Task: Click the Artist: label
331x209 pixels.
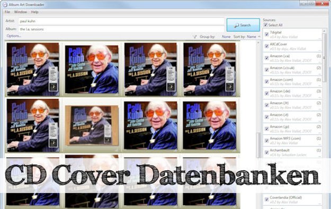Action: [x=10, y=21]
